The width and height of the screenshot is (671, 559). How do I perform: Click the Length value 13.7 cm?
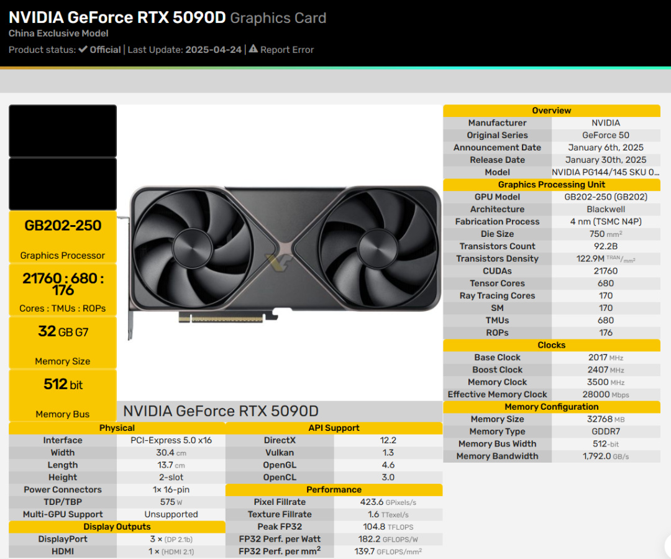171,465
